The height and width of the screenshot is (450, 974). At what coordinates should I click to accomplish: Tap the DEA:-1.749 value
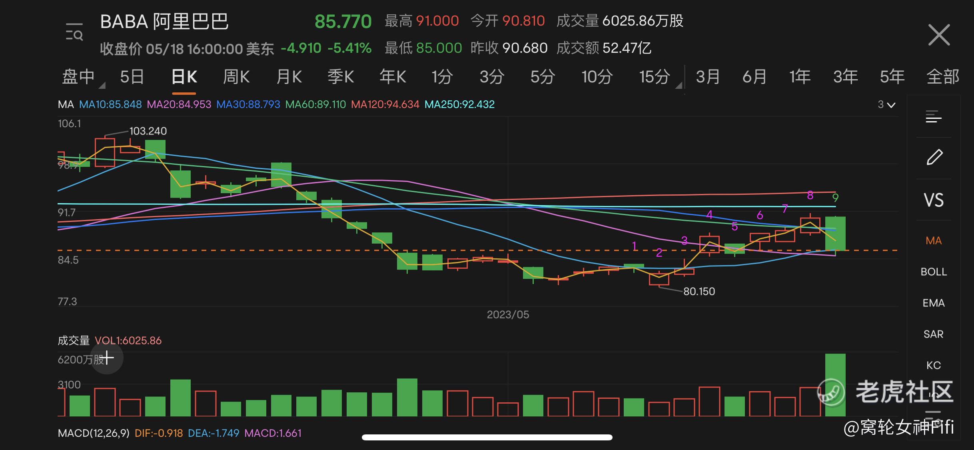coord(214,433)
